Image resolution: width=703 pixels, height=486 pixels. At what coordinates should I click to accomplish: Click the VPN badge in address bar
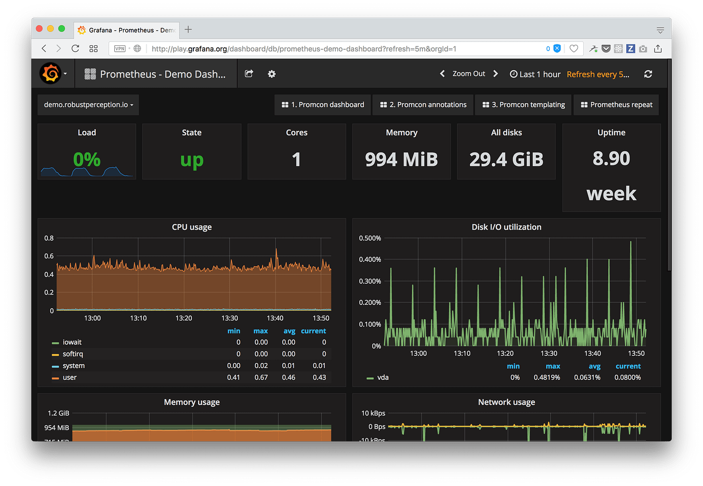[x=120, y=48]
